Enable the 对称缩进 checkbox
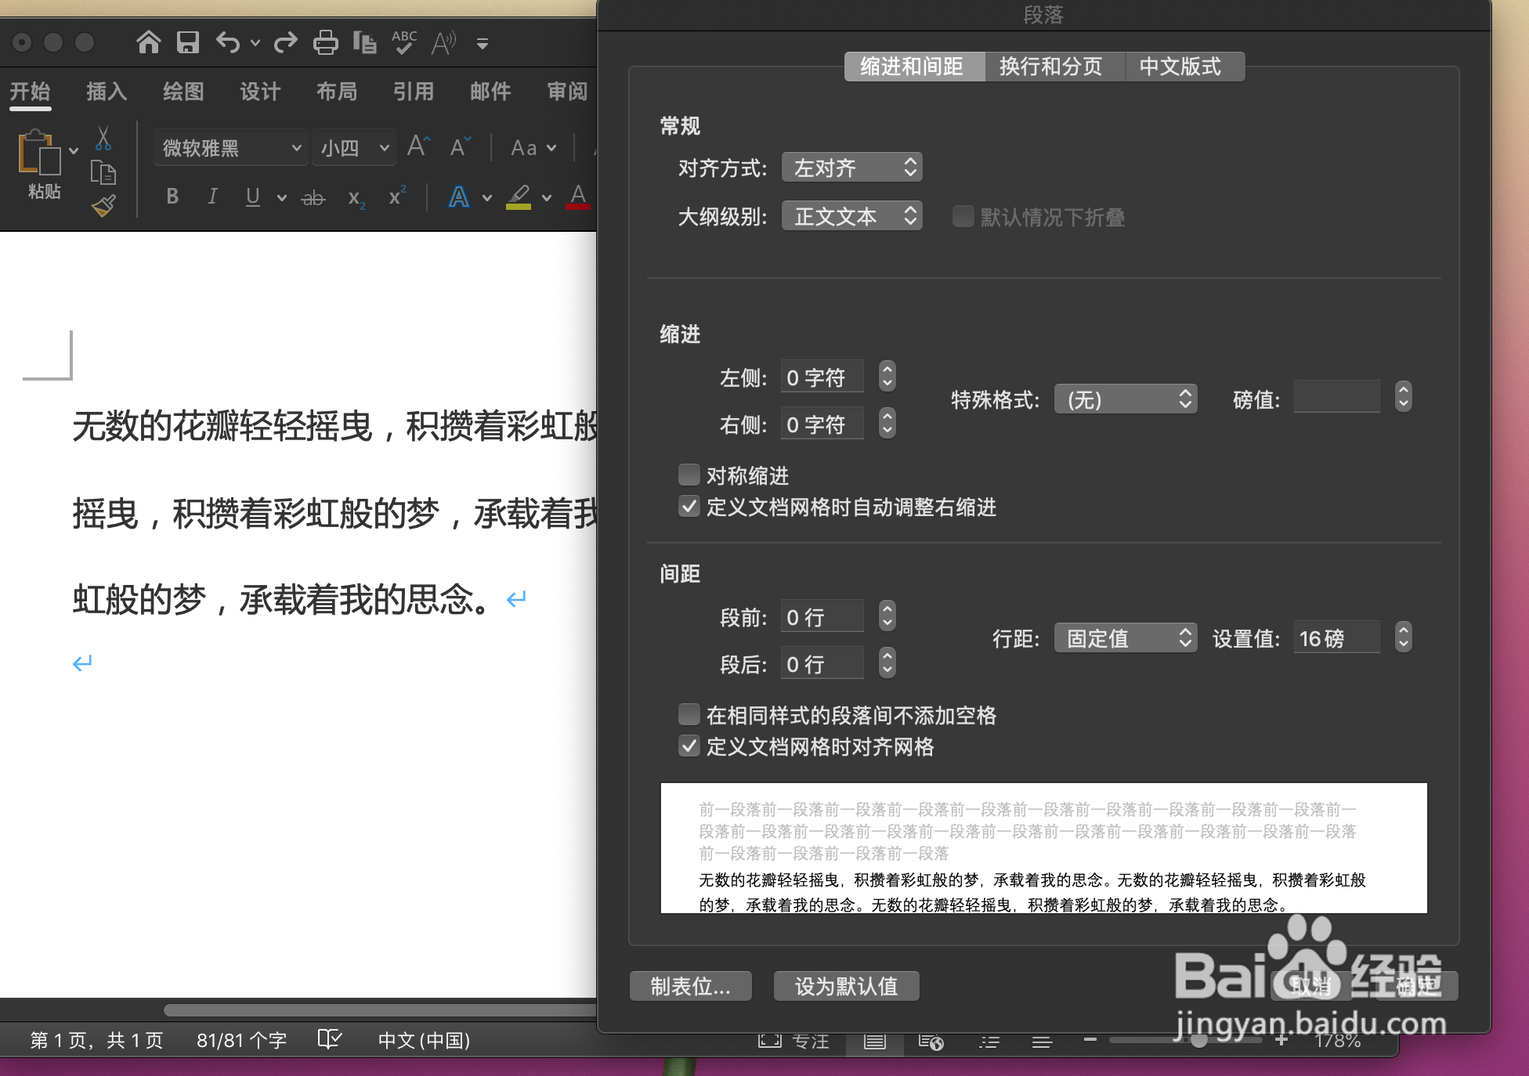Screen dimensions: 1529x1076 tap(689, 475)
